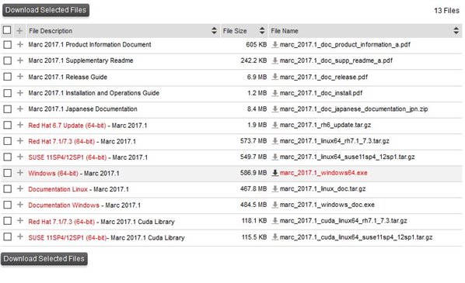
Task: Click download icon for marc_2017.1_windows64.exe
Action: pyautogui.click(x=275, y=173)
